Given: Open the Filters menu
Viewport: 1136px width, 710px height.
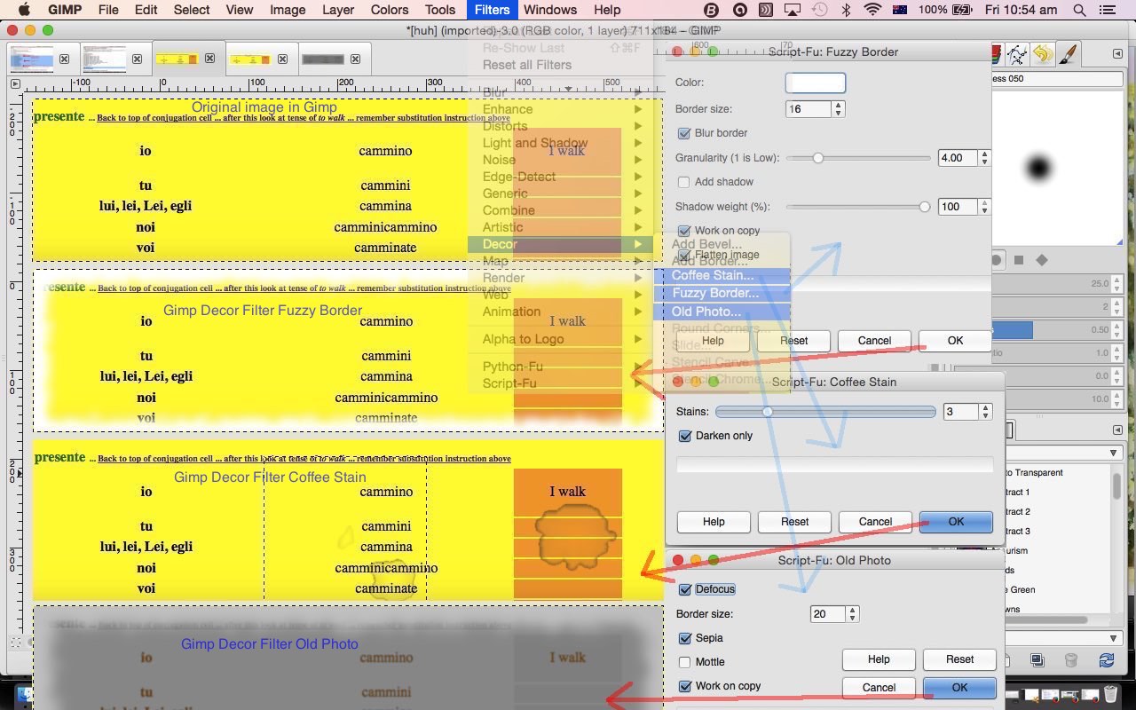Looking at the screenshot, I should pos(492,10).
